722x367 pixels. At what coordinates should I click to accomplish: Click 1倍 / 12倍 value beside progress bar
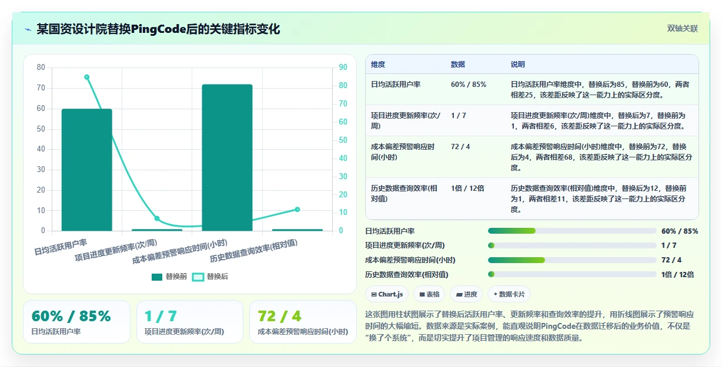pos(678,274)
